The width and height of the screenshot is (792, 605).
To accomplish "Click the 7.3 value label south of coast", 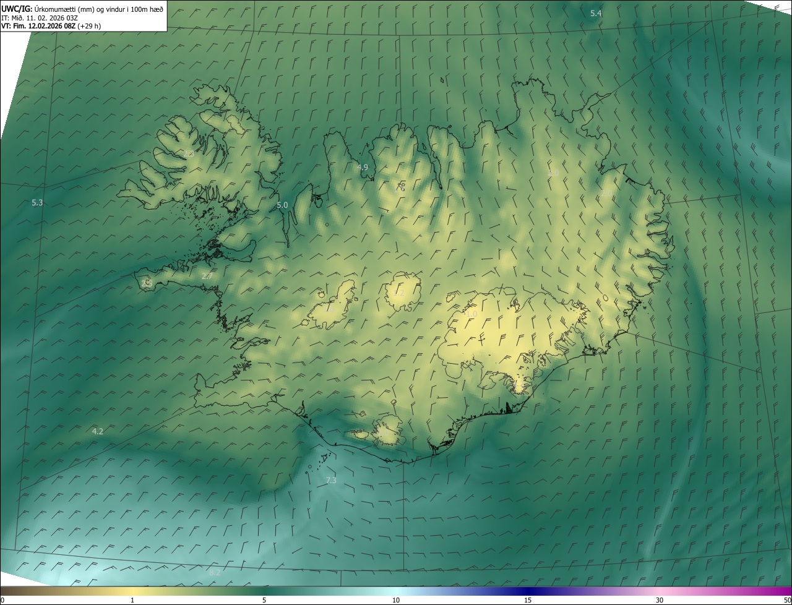I will coord(331,480).
